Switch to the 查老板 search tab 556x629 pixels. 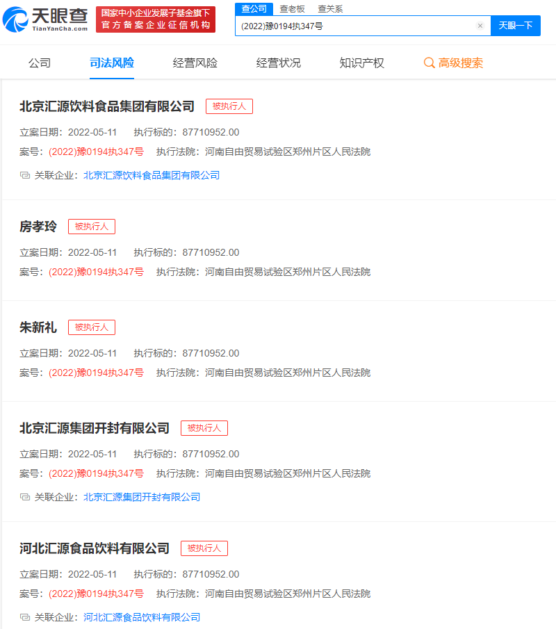(292, 9)
